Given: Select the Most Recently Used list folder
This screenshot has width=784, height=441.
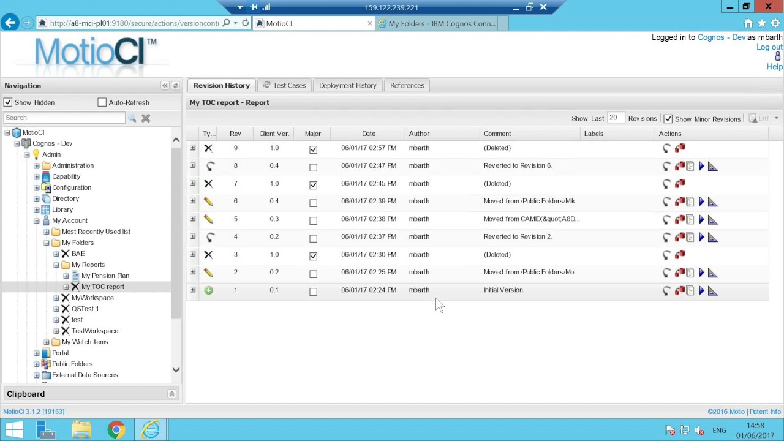Looking at the screenshot, I should (x=96, y=232).
